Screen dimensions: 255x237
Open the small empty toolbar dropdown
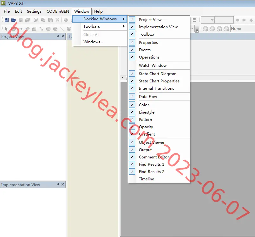coord(208,20)
